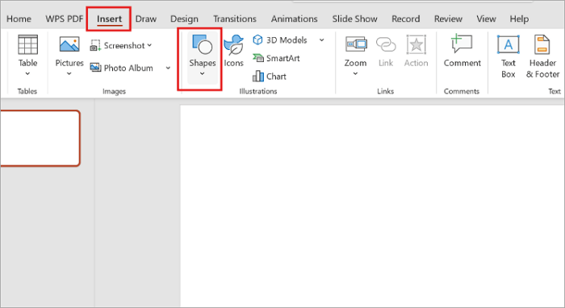The image size is (565, 308).
Task: Click the Zoom icon in Links
Action: click(356, 44)
